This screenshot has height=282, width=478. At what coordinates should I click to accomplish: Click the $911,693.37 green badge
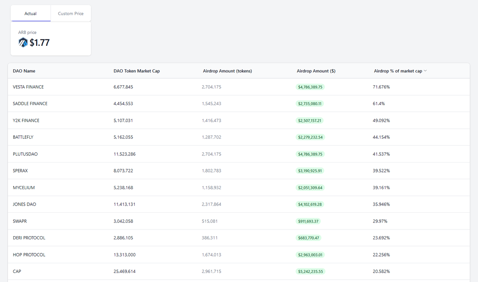coord(308,221)
